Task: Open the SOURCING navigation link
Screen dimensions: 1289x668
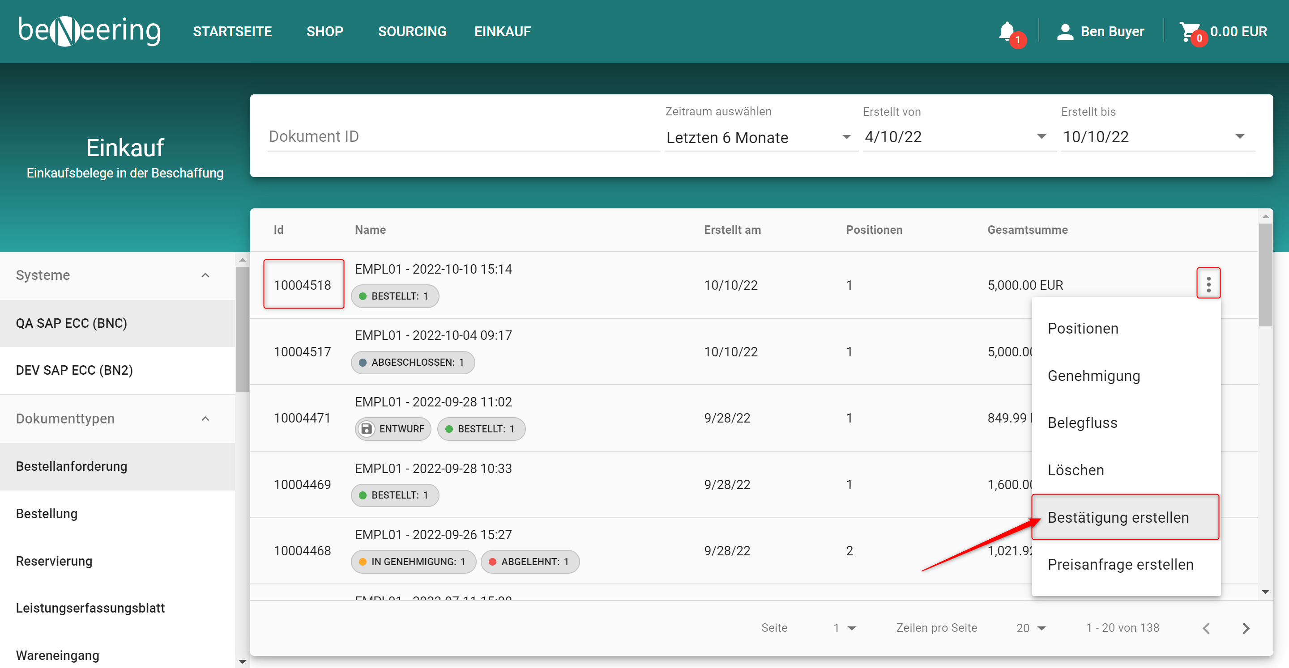Action: pos(412,31)
